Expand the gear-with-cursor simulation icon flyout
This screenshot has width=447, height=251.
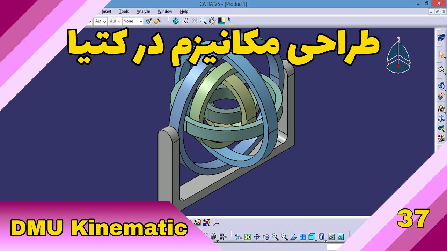[x=445, y=74]
